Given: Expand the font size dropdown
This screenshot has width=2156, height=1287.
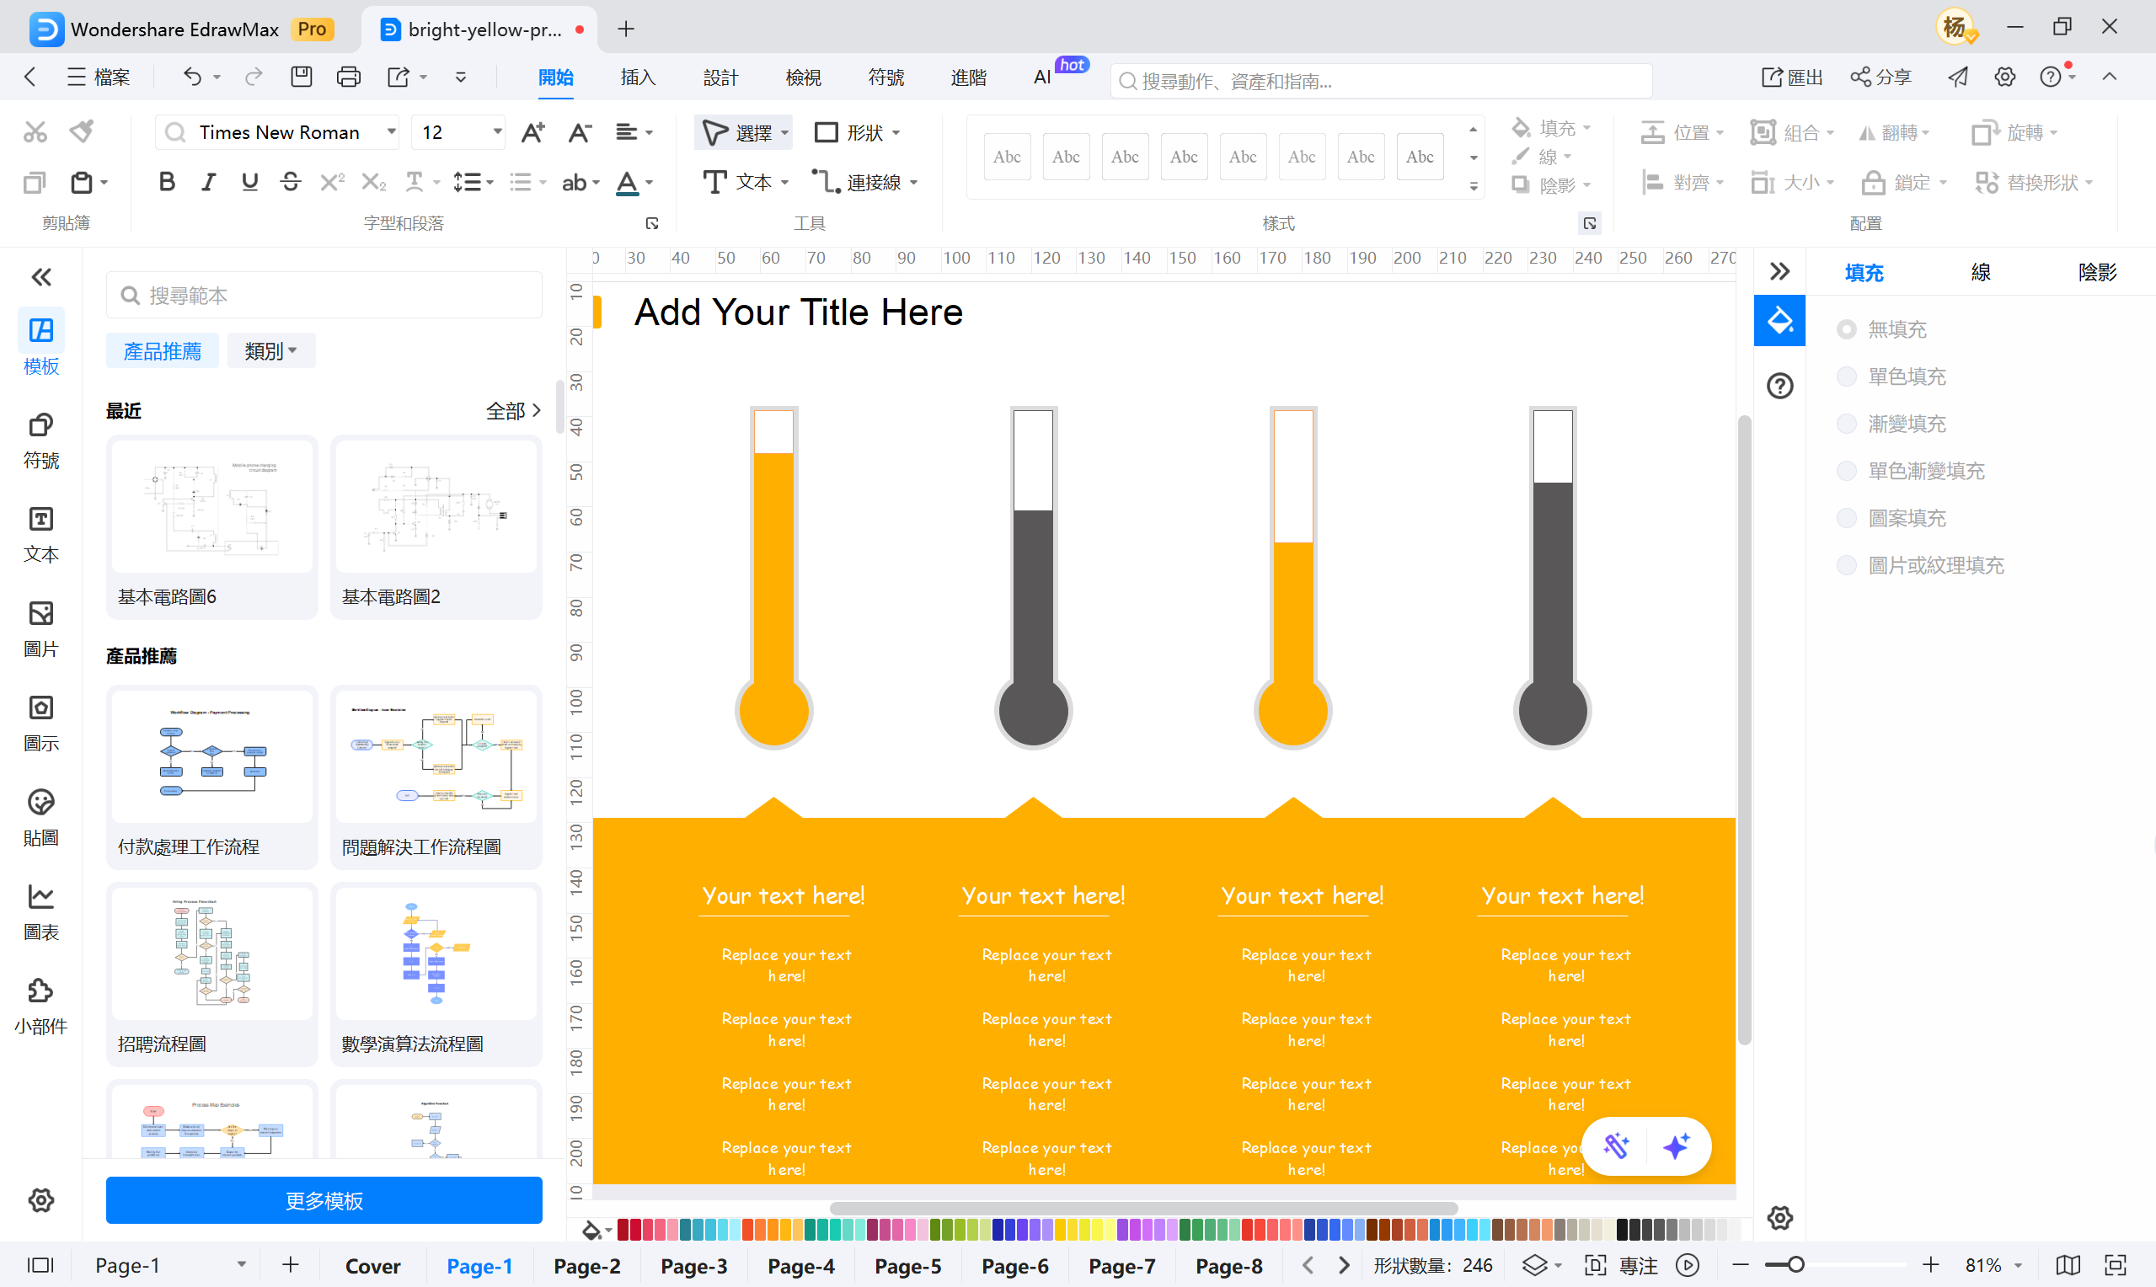Looking at the screenshot, I should click(x=497, y=132).
